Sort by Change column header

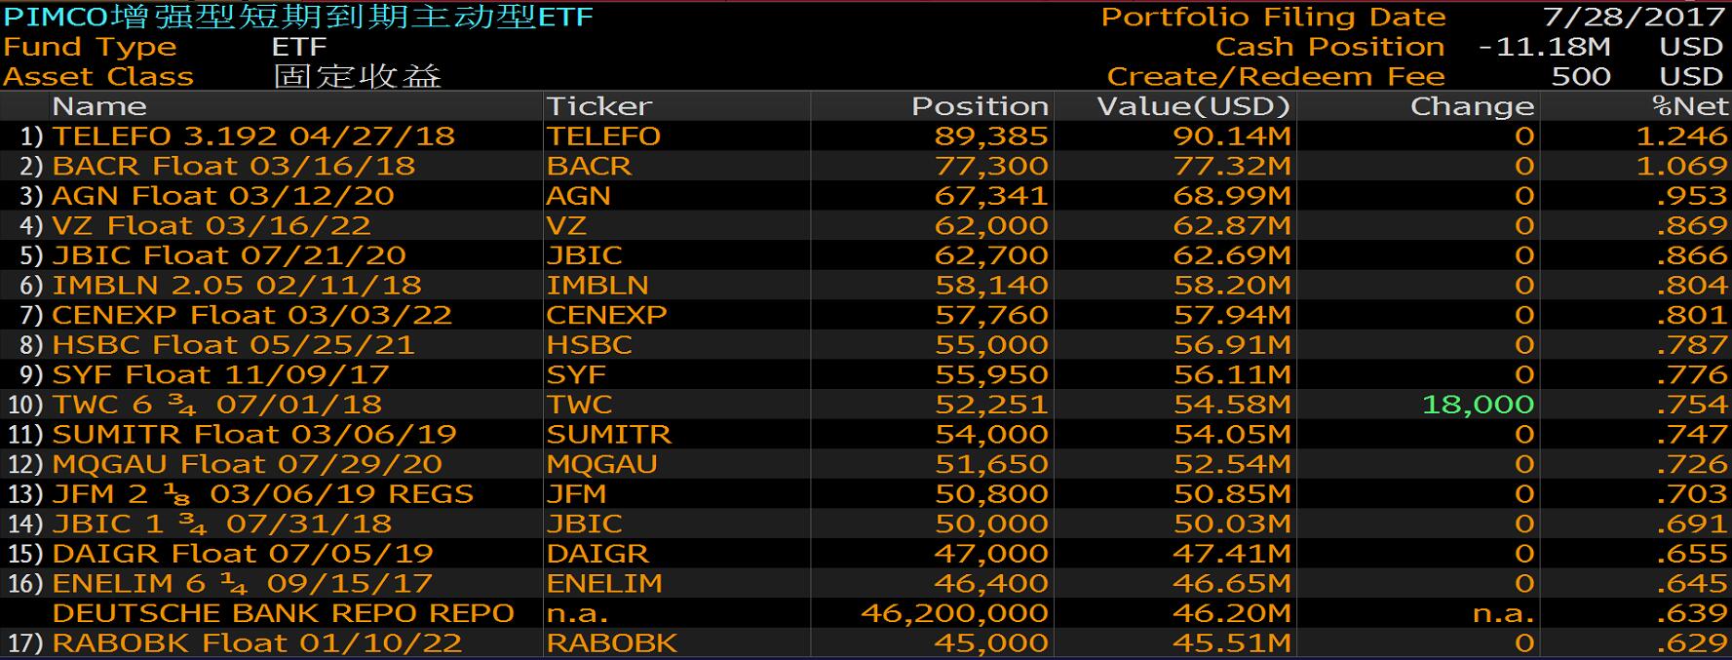pyautogui.click(x=1472, y=106)
